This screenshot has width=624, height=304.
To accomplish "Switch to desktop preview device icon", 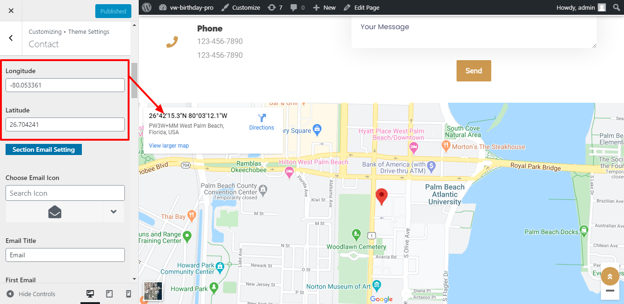I will pyautogui.click(x=90, y=294).
